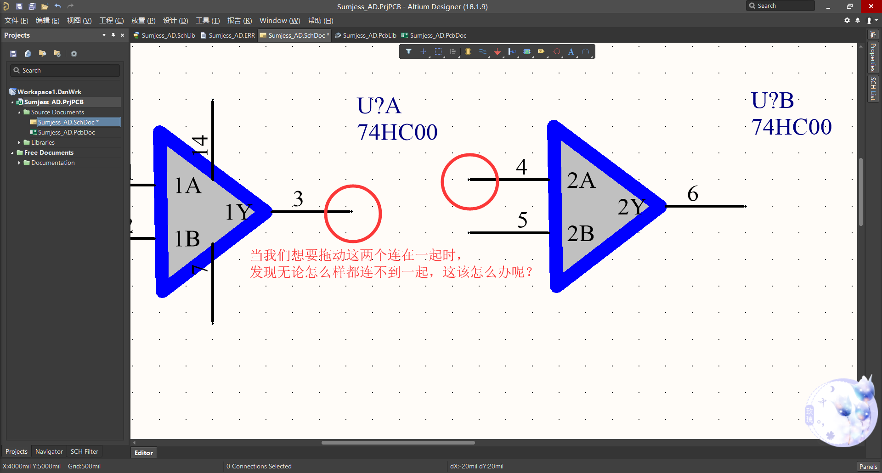Toggle pin for the Projects panel
This screenshot has height=473, width=882.
(x=113, y=35)
